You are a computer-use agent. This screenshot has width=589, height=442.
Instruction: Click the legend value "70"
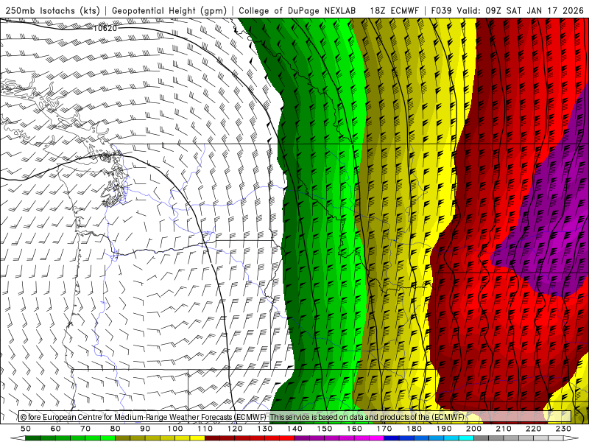85,429
